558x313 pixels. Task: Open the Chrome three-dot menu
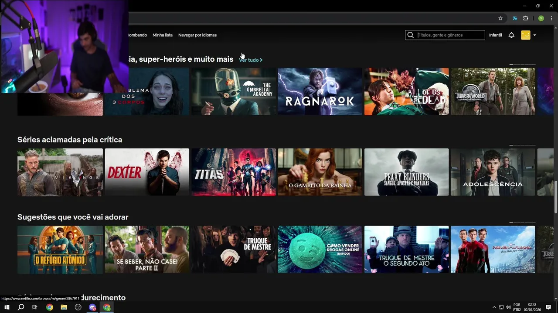[x=551, y=18]
